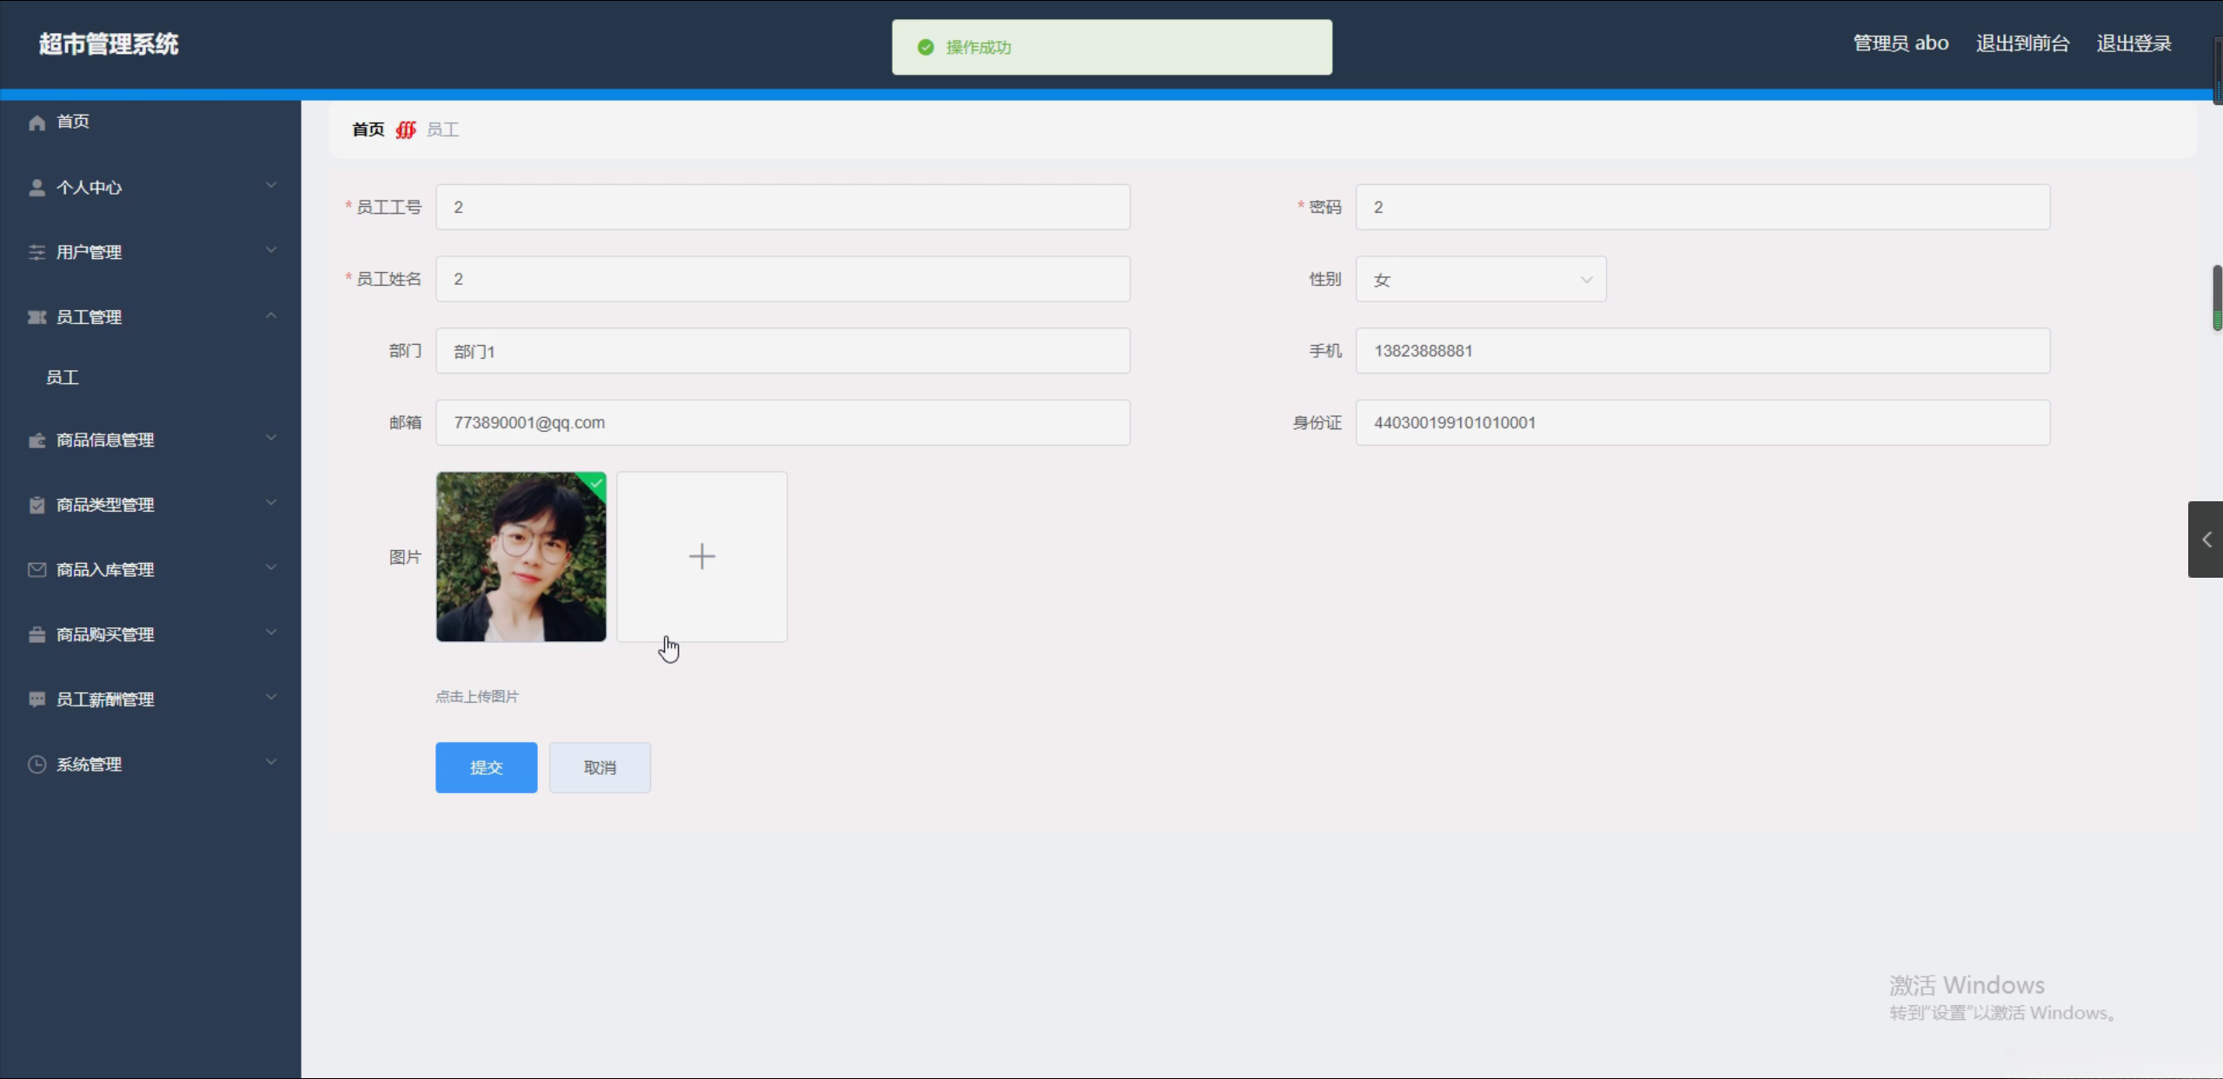Expand the 商品信息管理 menu chevron

click(271, 438)
